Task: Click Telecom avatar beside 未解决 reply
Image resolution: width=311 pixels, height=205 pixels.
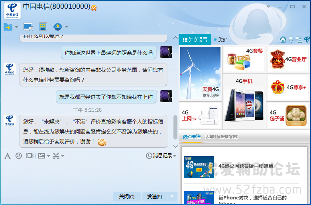Action: (x=10, y=121)
